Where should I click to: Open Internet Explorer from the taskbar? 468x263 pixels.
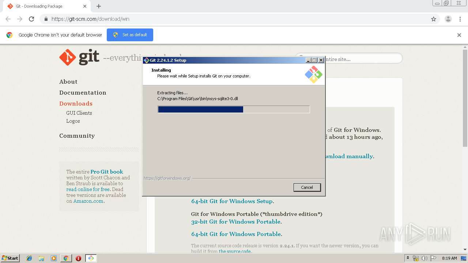[29, 258]
